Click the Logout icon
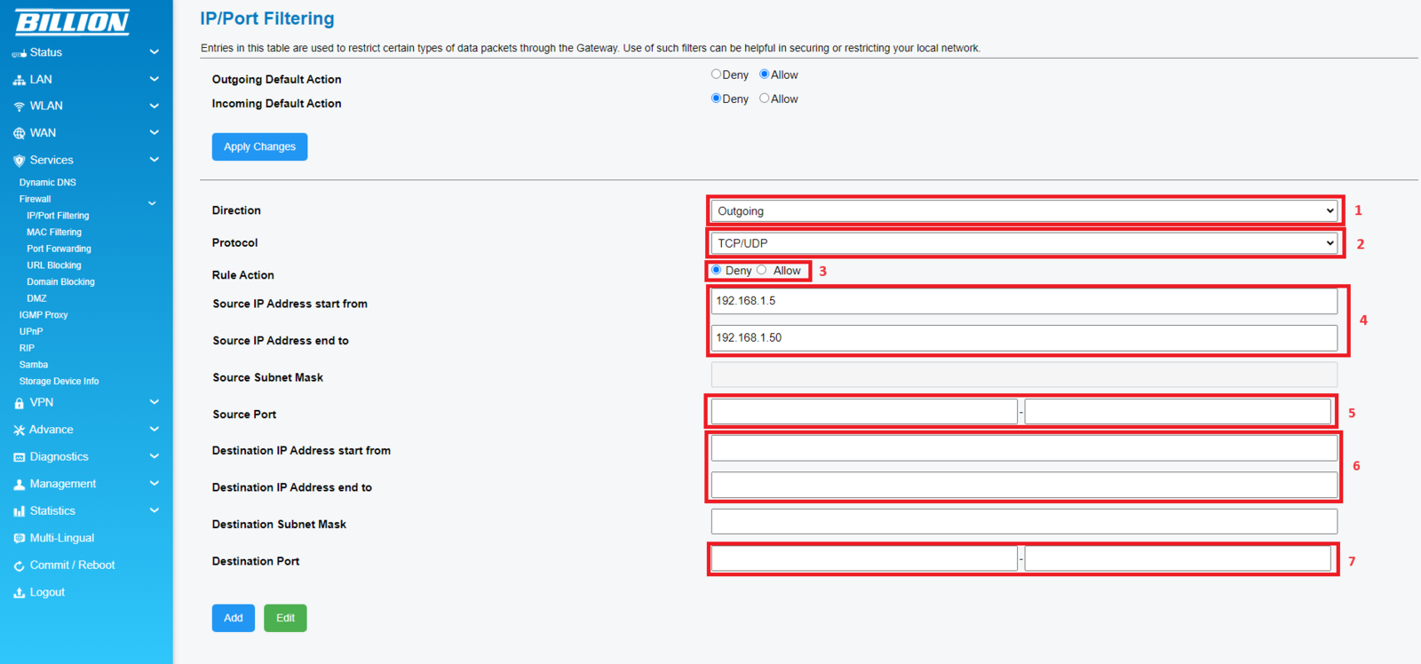 tap(19, 593)
